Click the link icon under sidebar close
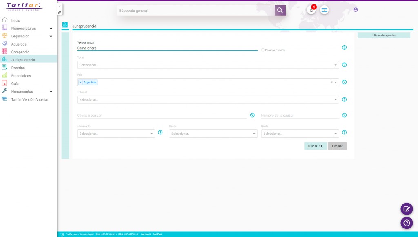Image resolution: width=418 pixels, height=237 pixels. 60,12
